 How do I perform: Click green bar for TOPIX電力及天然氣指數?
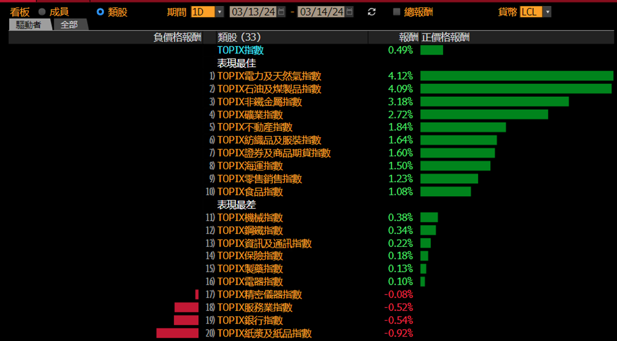pos(517,76)
